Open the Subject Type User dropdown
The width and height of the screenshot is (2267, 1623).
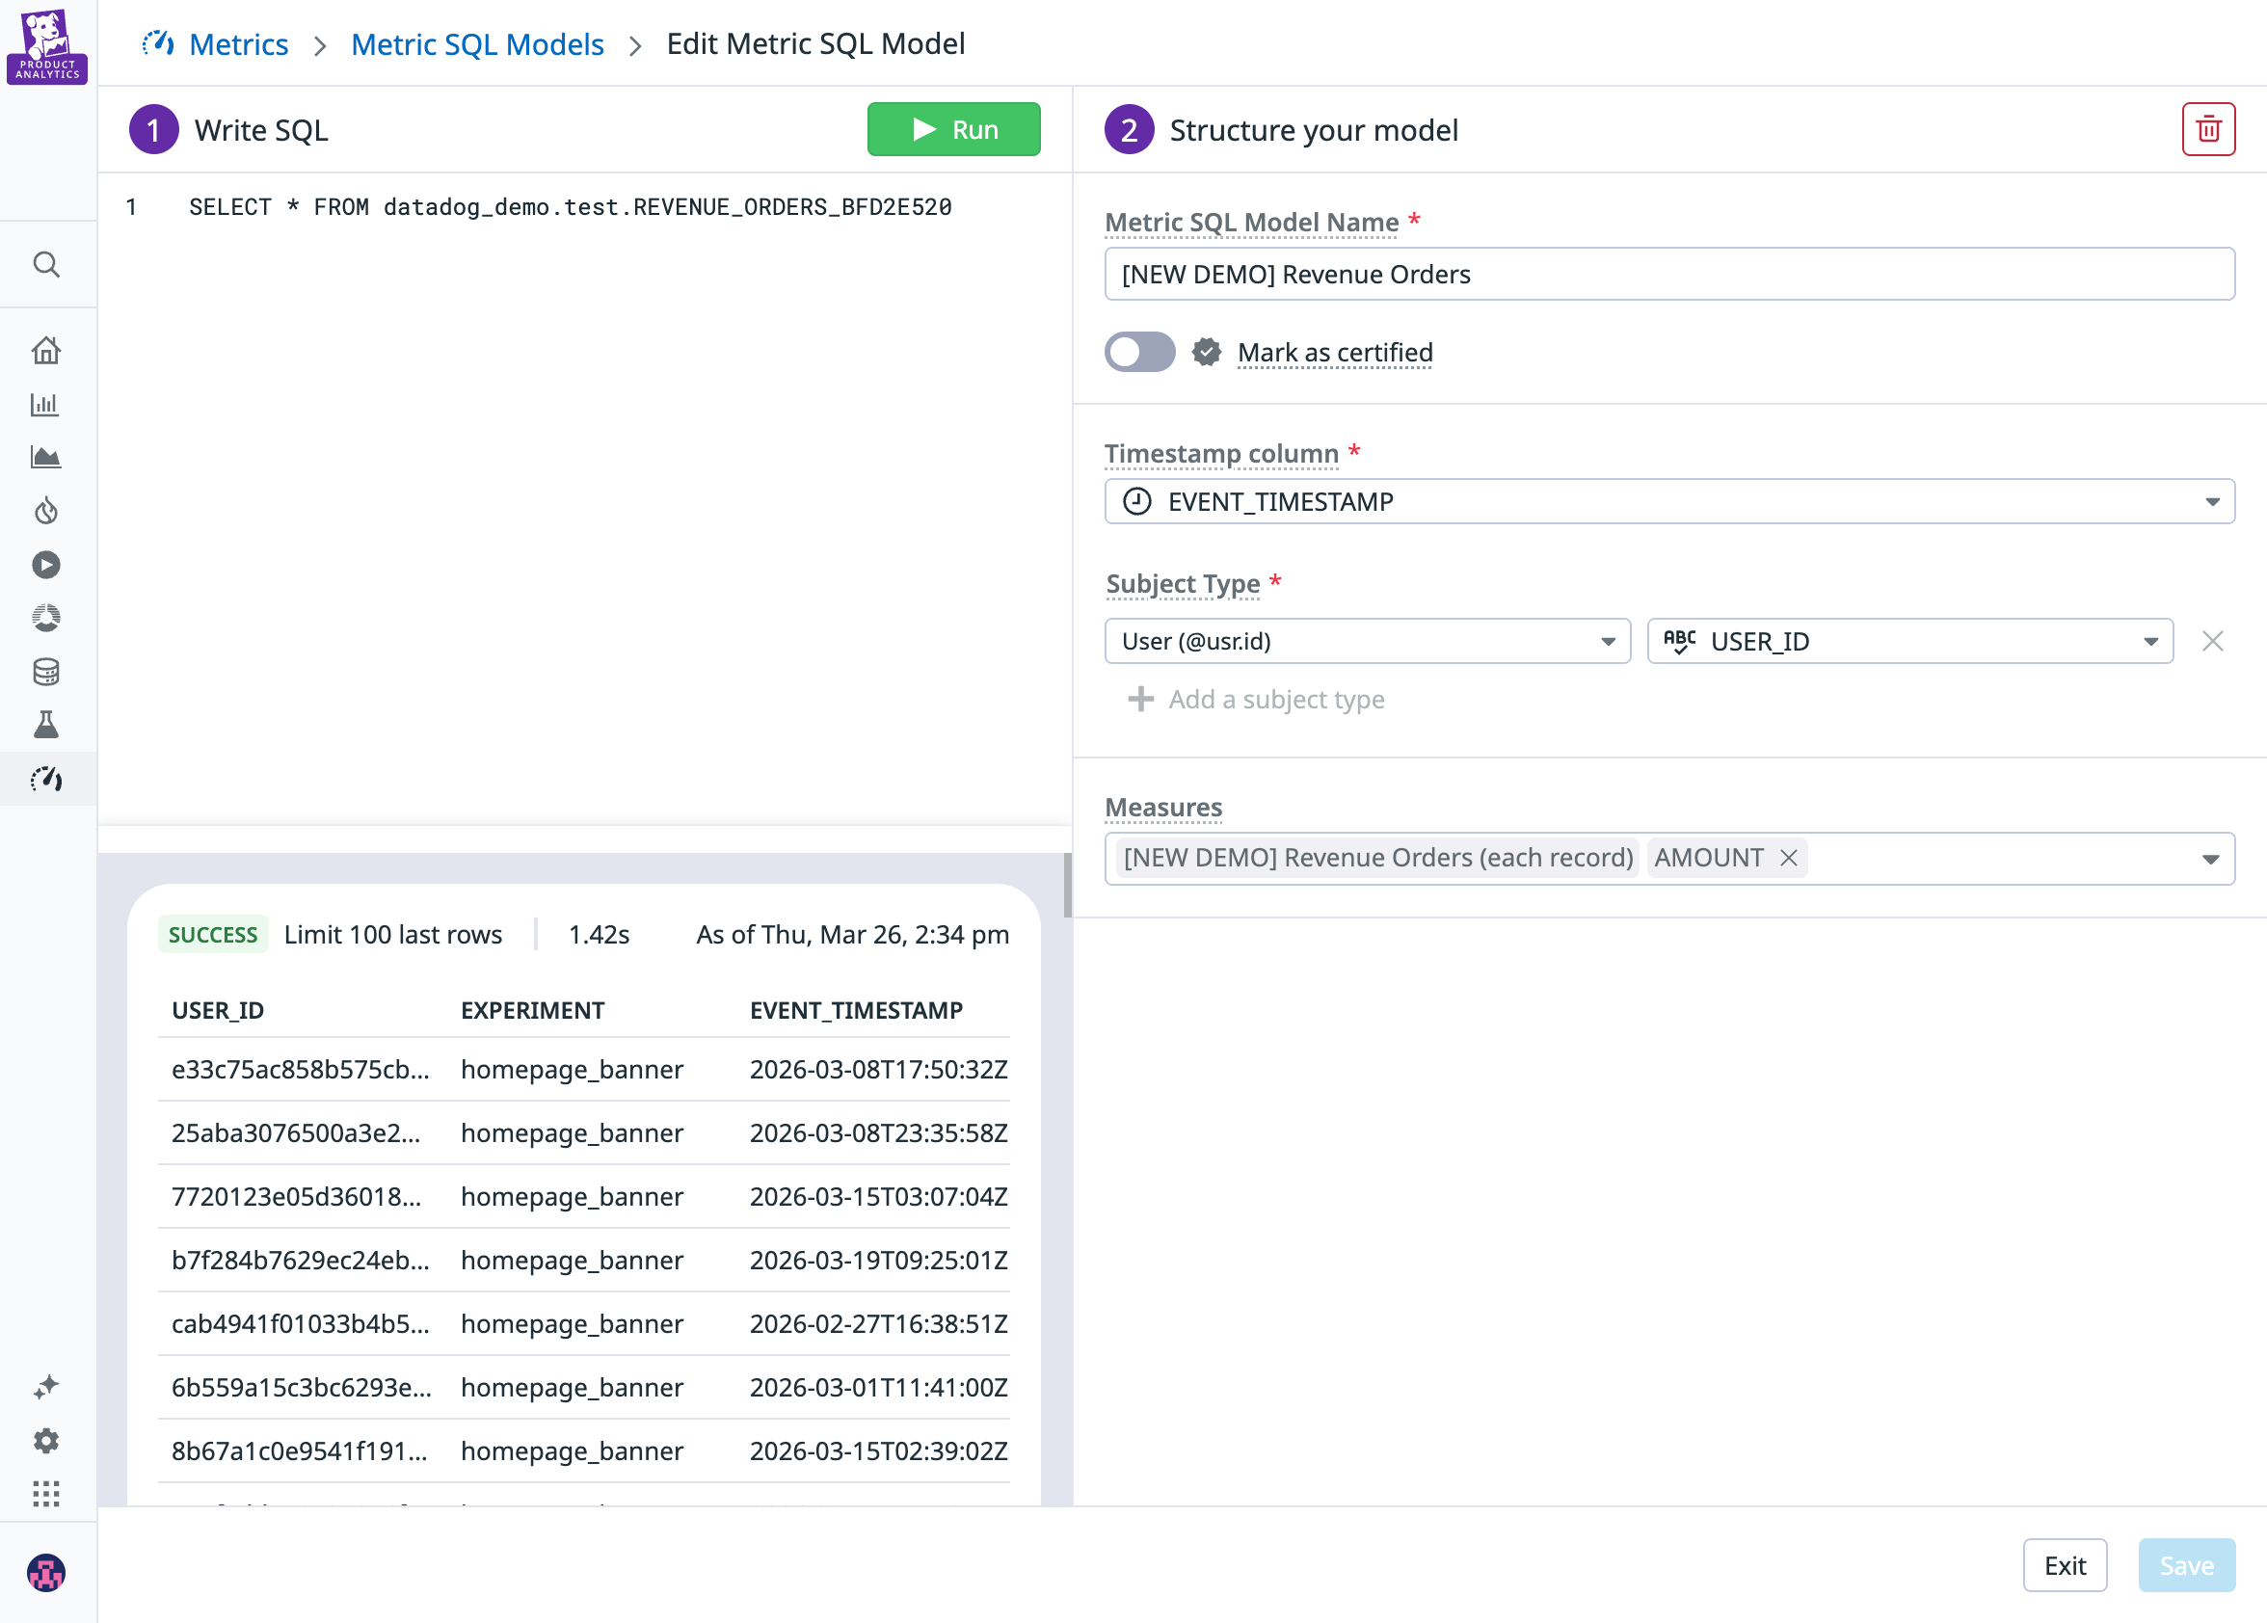pos(1608,641)
